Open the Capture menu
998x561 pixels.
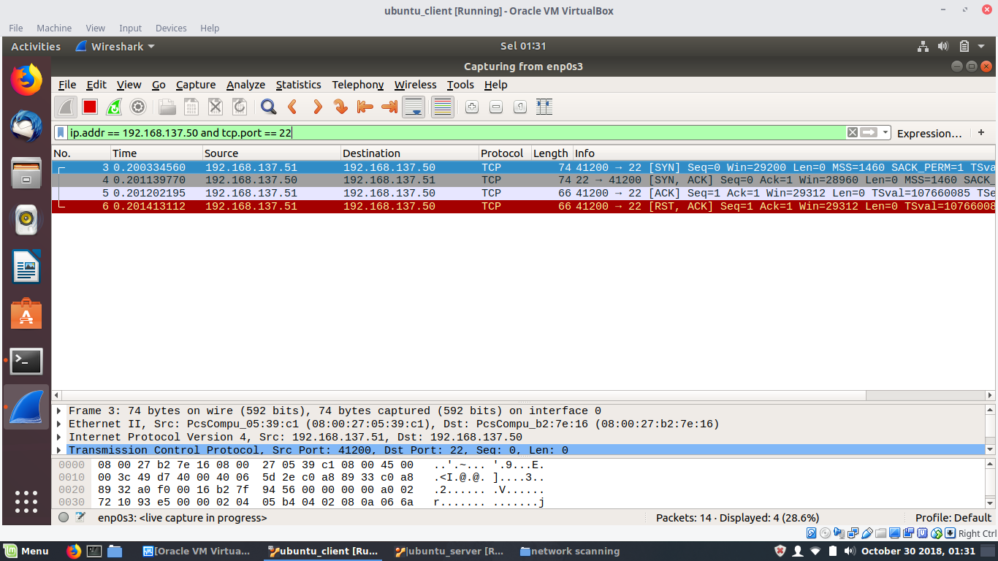point(196,85)
